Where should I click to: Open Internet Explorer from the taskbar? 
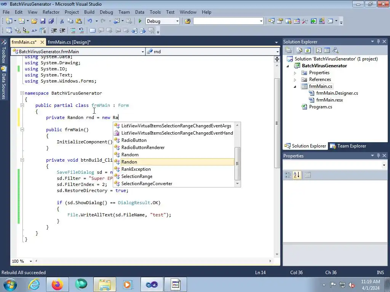(x=34, y=284)
